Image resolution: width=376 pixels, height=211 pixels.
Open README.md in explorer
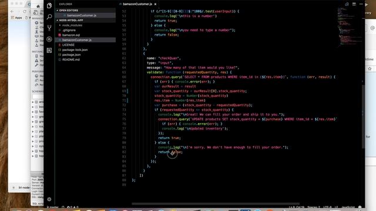coord(70,60)
